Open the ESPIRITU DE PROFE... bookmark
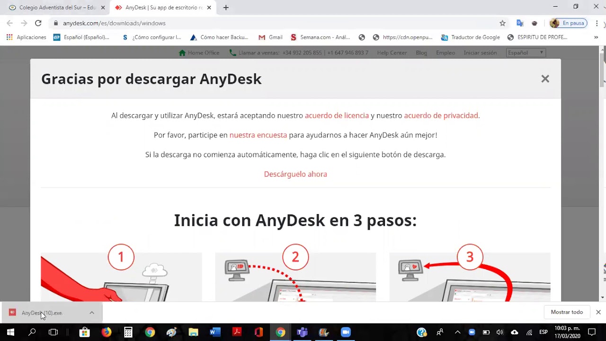Screen dimensions: 606x341 (x=537, y=37)
